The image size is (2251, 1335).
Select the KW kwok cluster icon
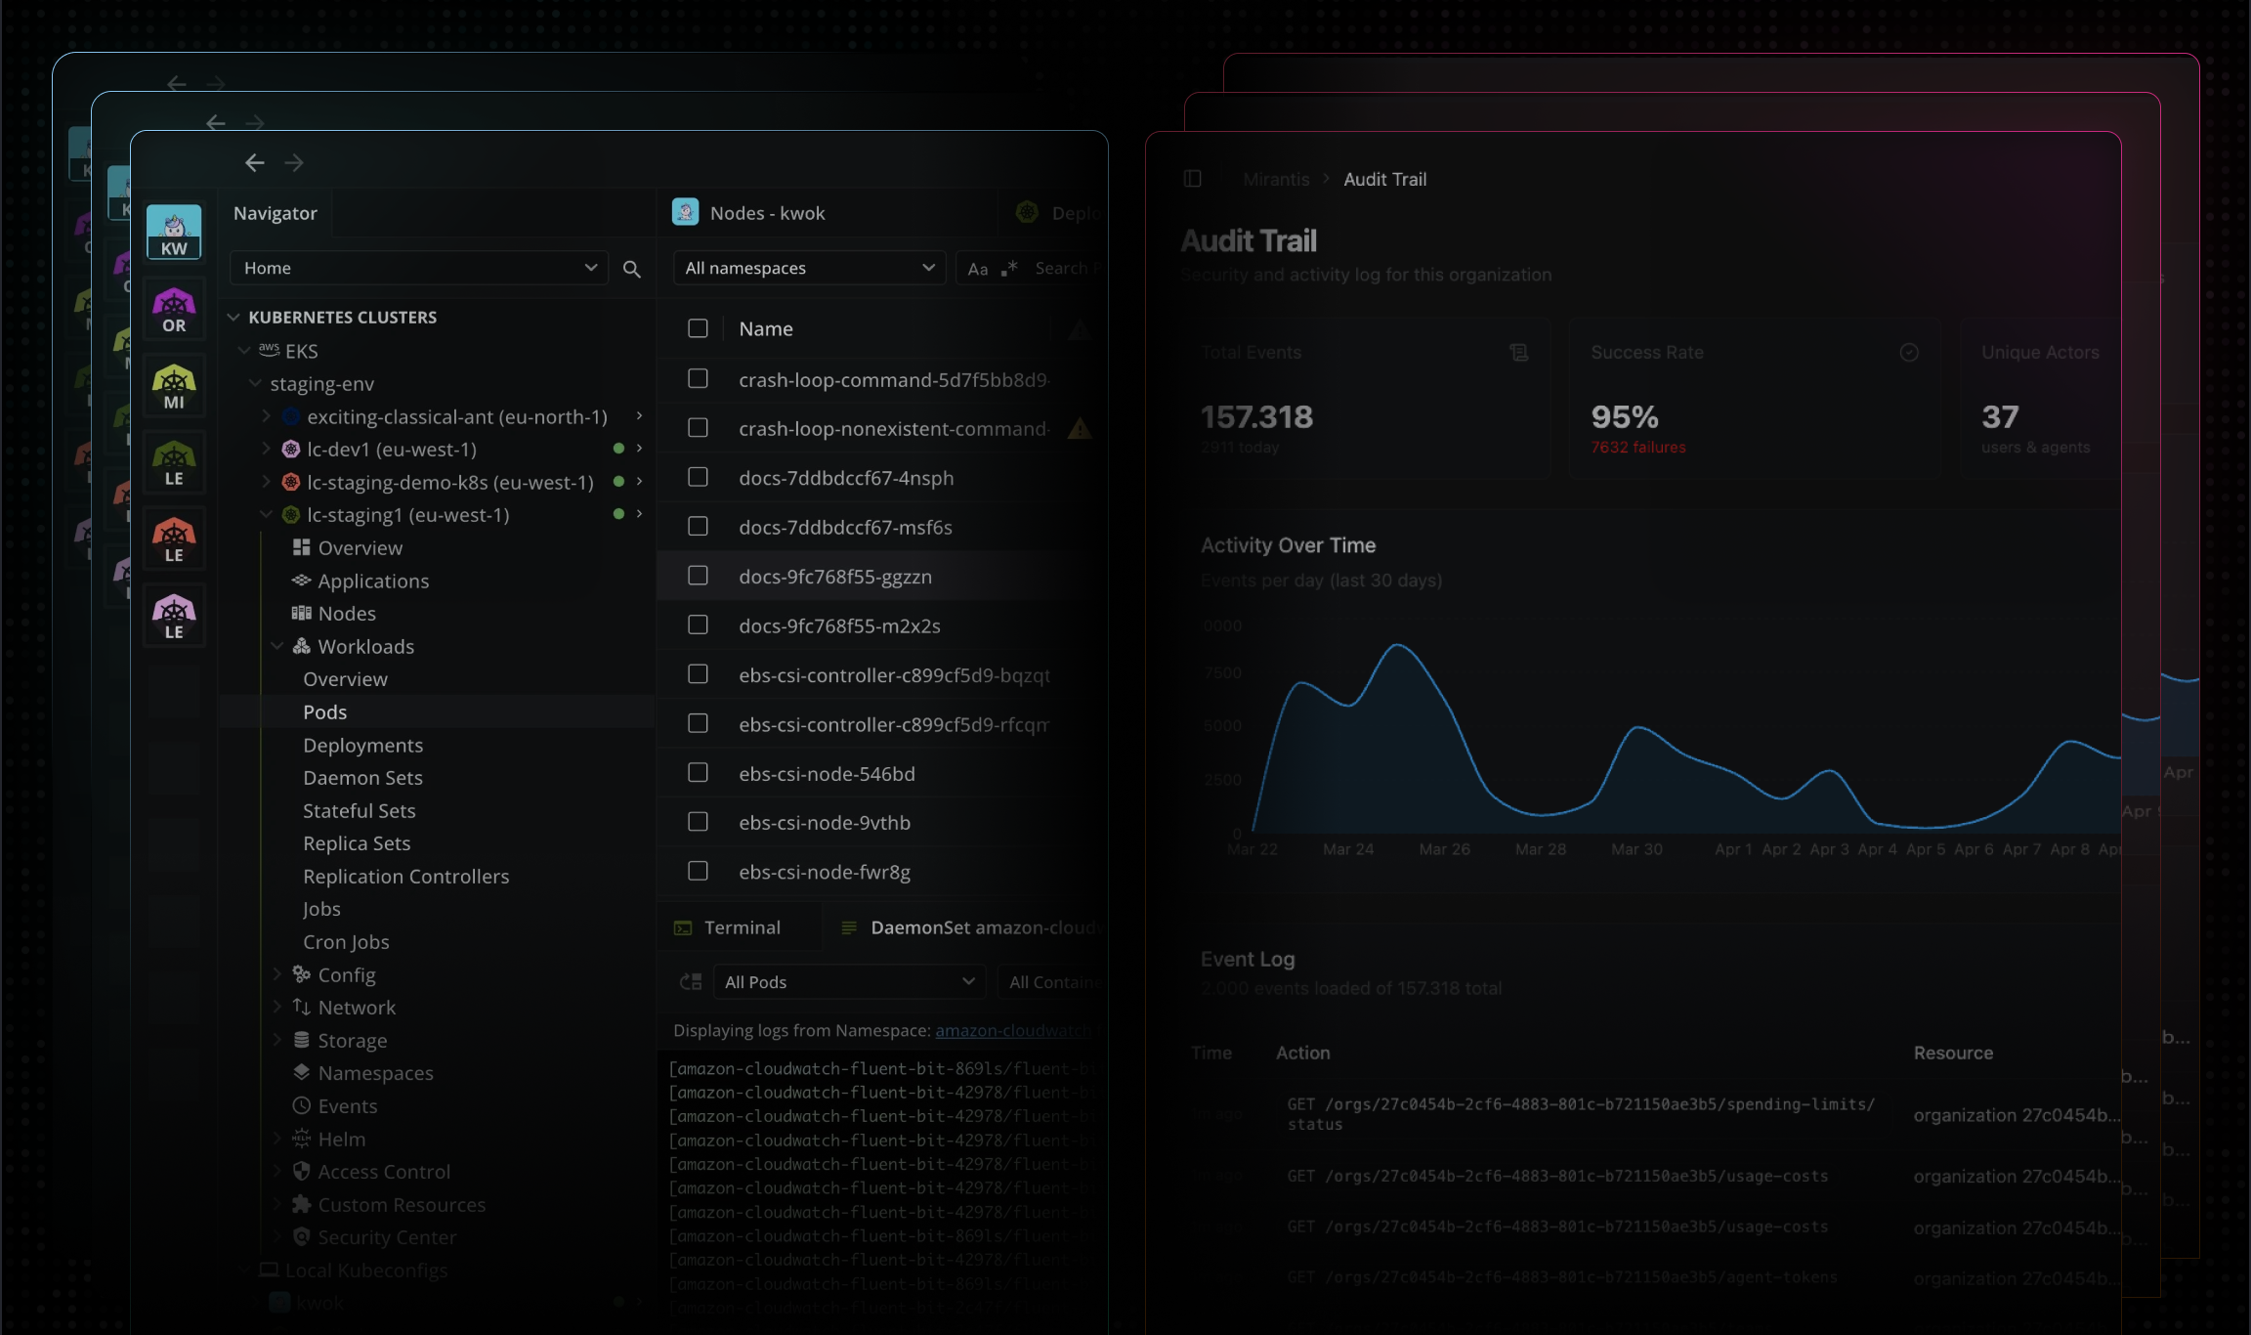pos(174,232)
